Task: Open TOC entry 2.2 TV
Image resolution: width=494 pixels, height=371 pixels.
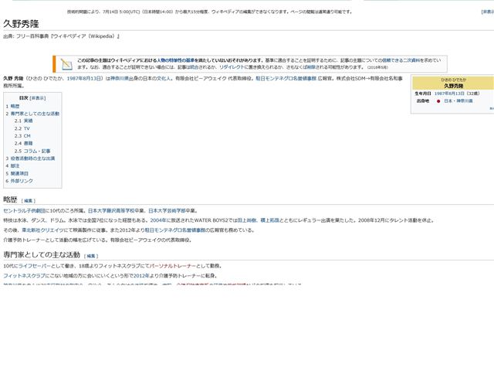Action: (22, 128)
